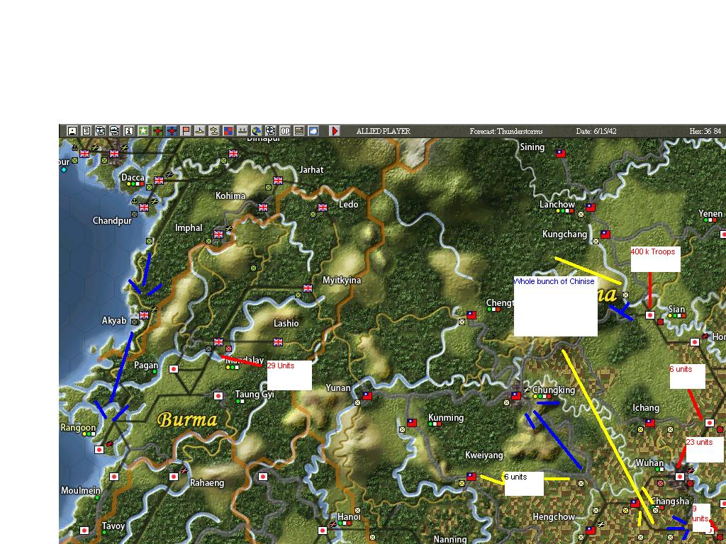Click the Chandpur city label
The image size is (726, 544).
tap(113, 221)
